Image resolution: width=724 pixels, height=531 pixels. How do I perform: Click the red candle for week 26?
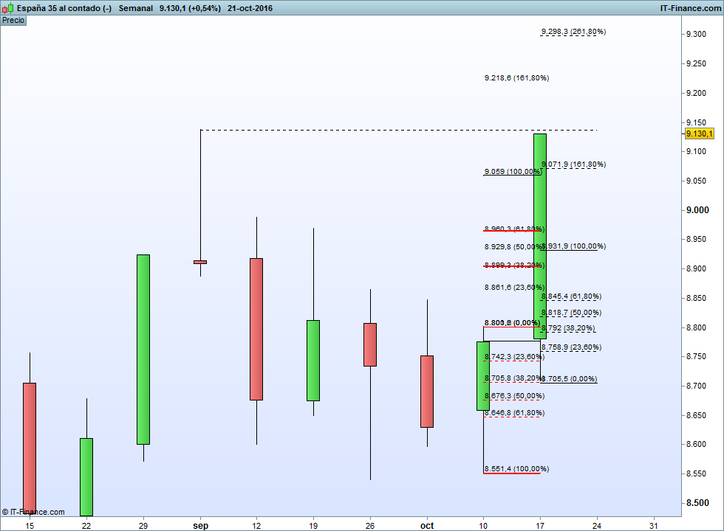tap(370, 345)
